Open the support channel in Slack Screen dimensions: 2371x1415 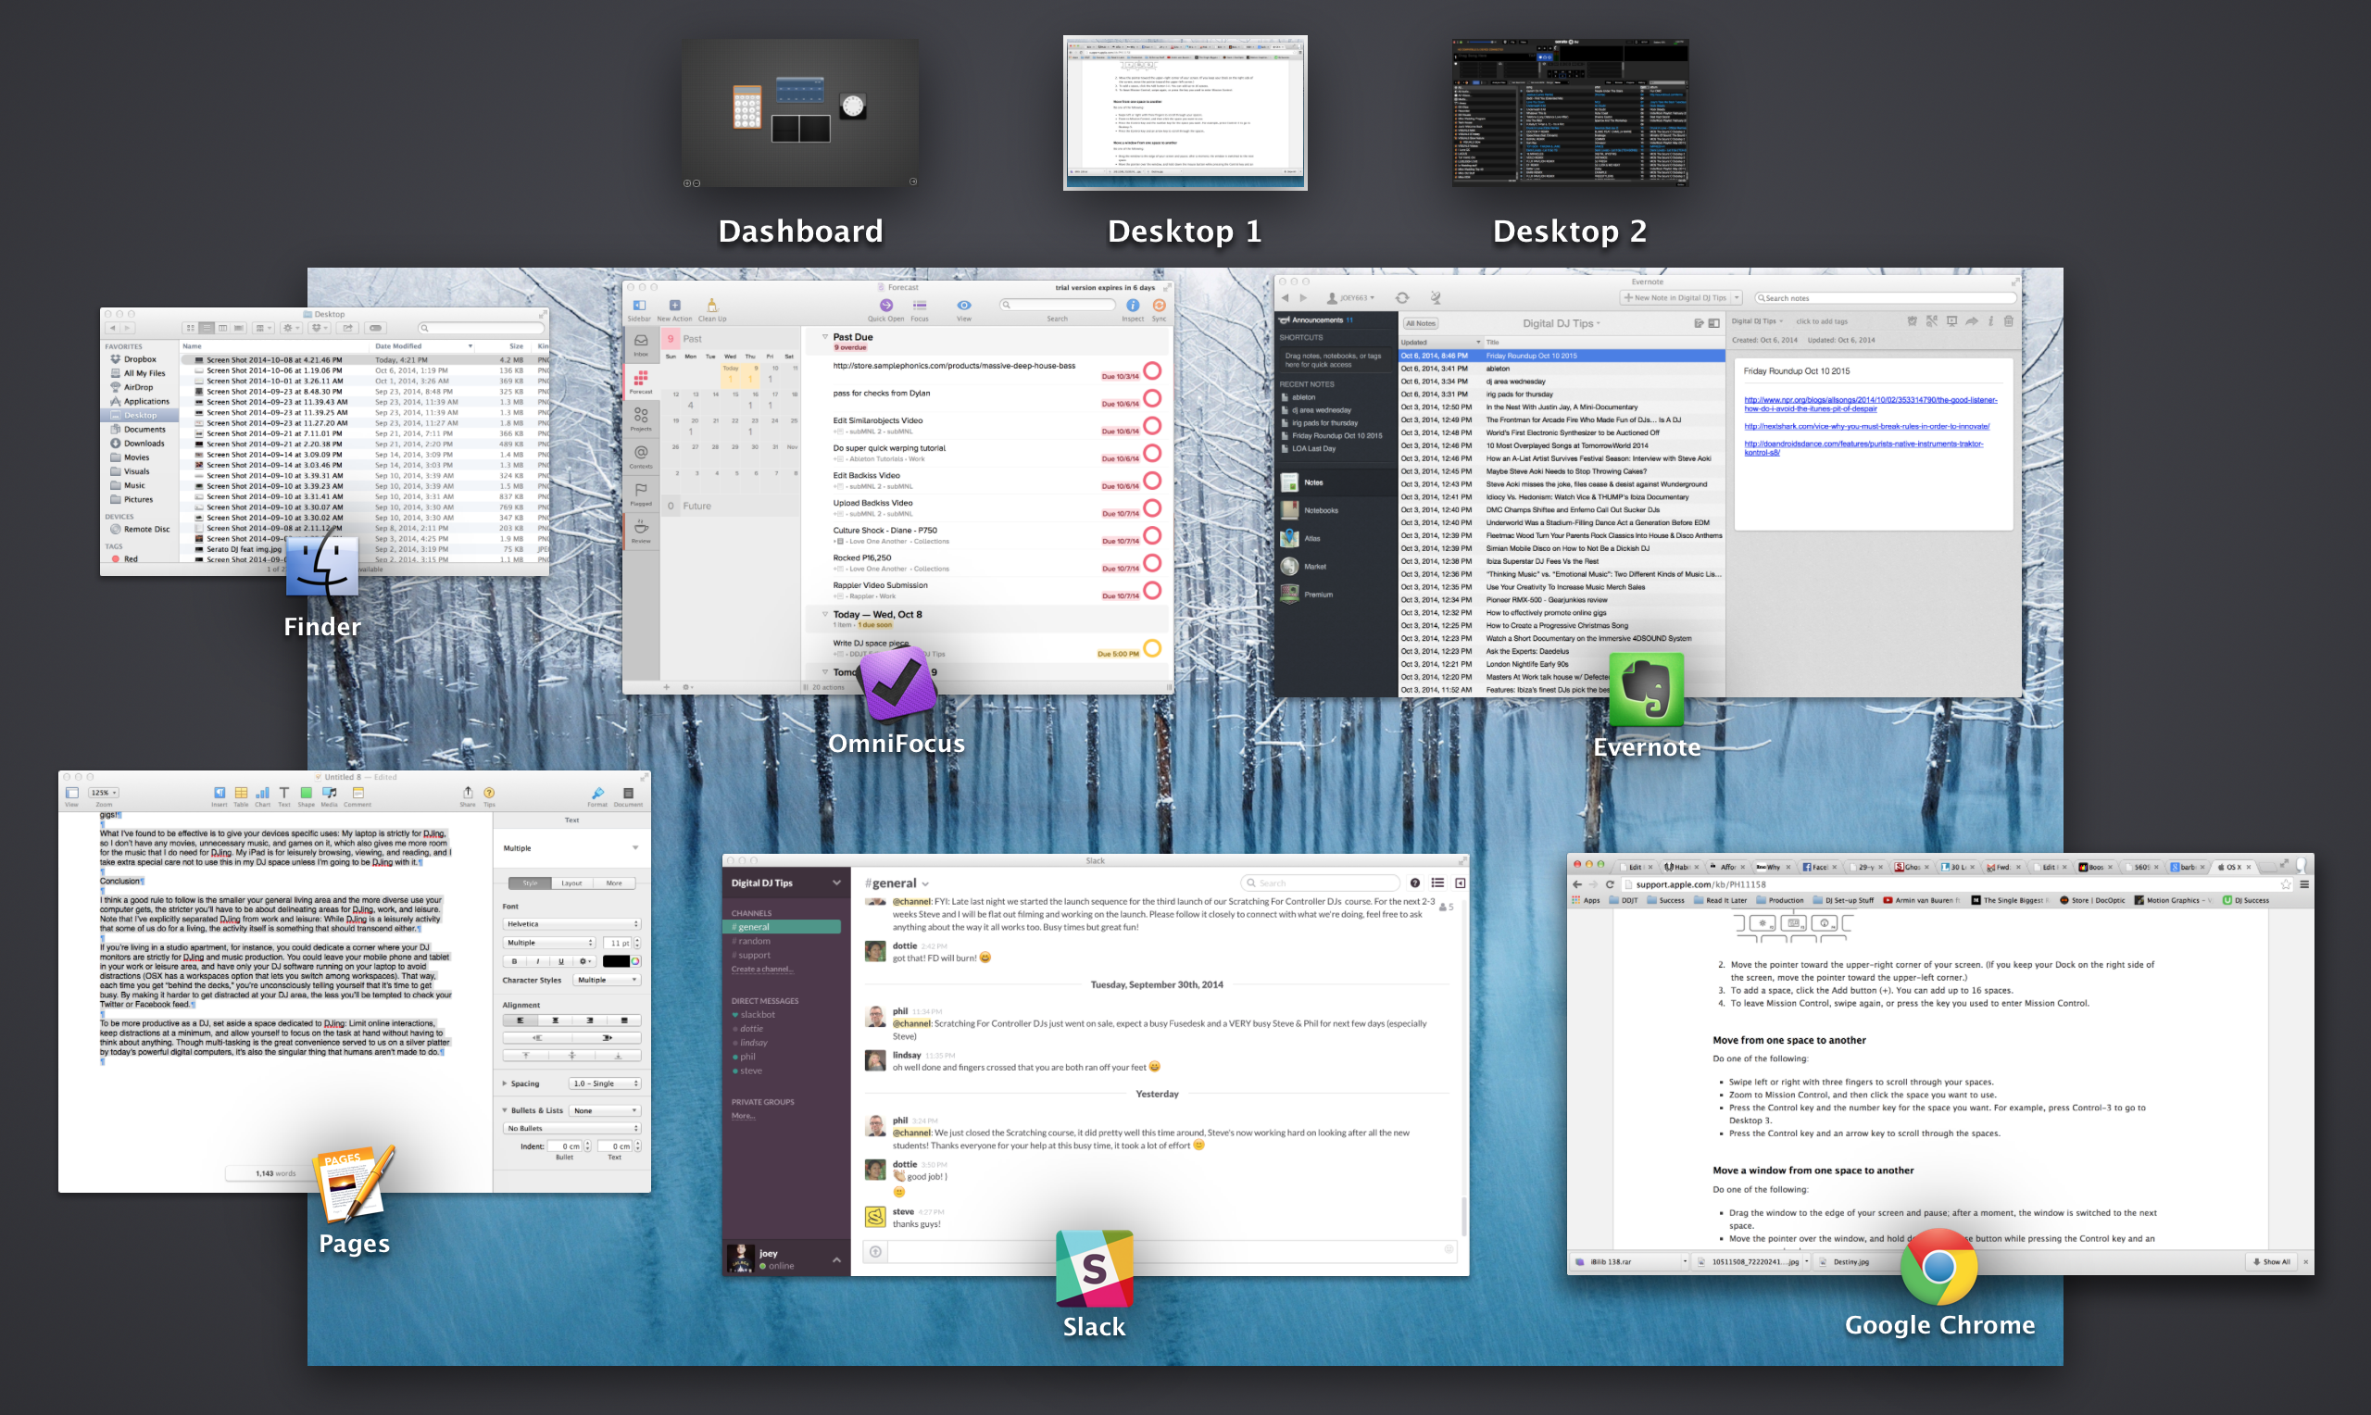[x=751, y=956]
